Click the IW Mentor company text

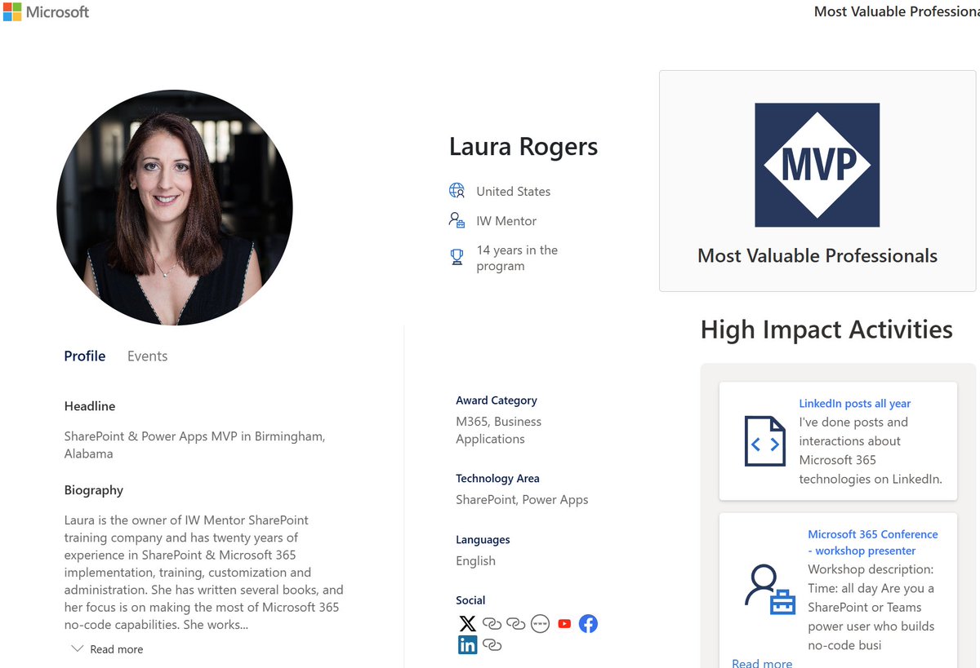pos(506,221)
